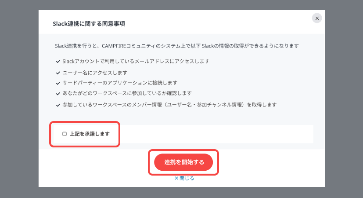Click checkmark icon beside ユーザー名にアクセスします

click(58, 72)
